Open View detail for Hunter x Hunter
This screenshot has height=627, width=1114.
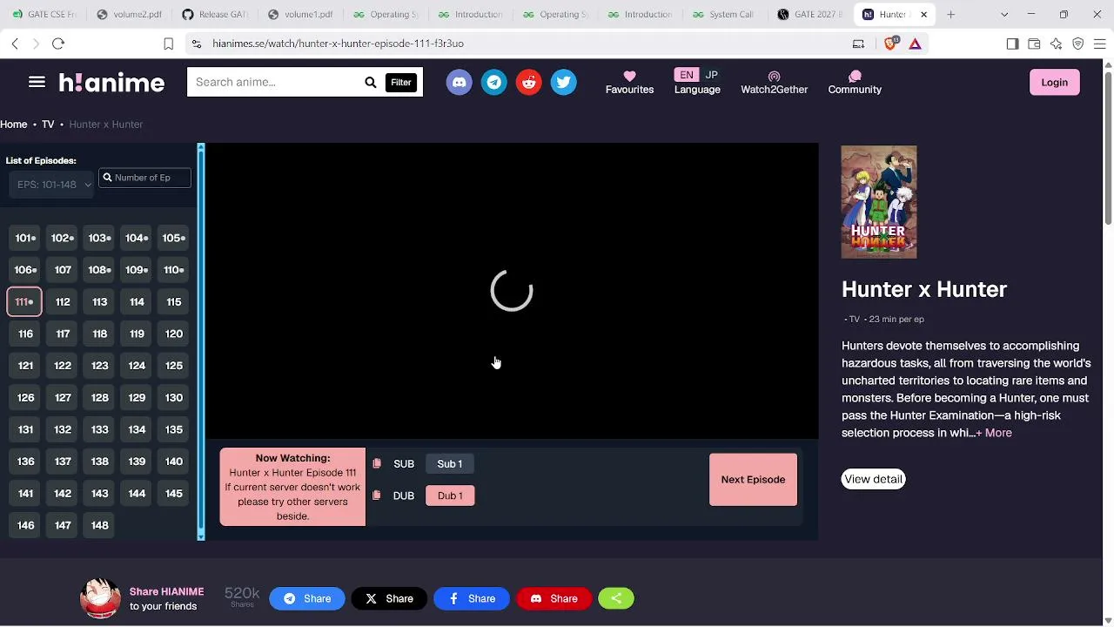pyautogui.click(x=873, y=479)
